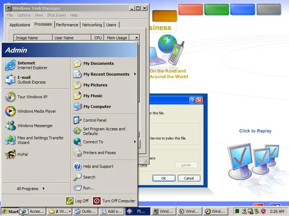Click the orange tour category button
Viewport: 289px width, 216px height.
click(x=165, y=16)
